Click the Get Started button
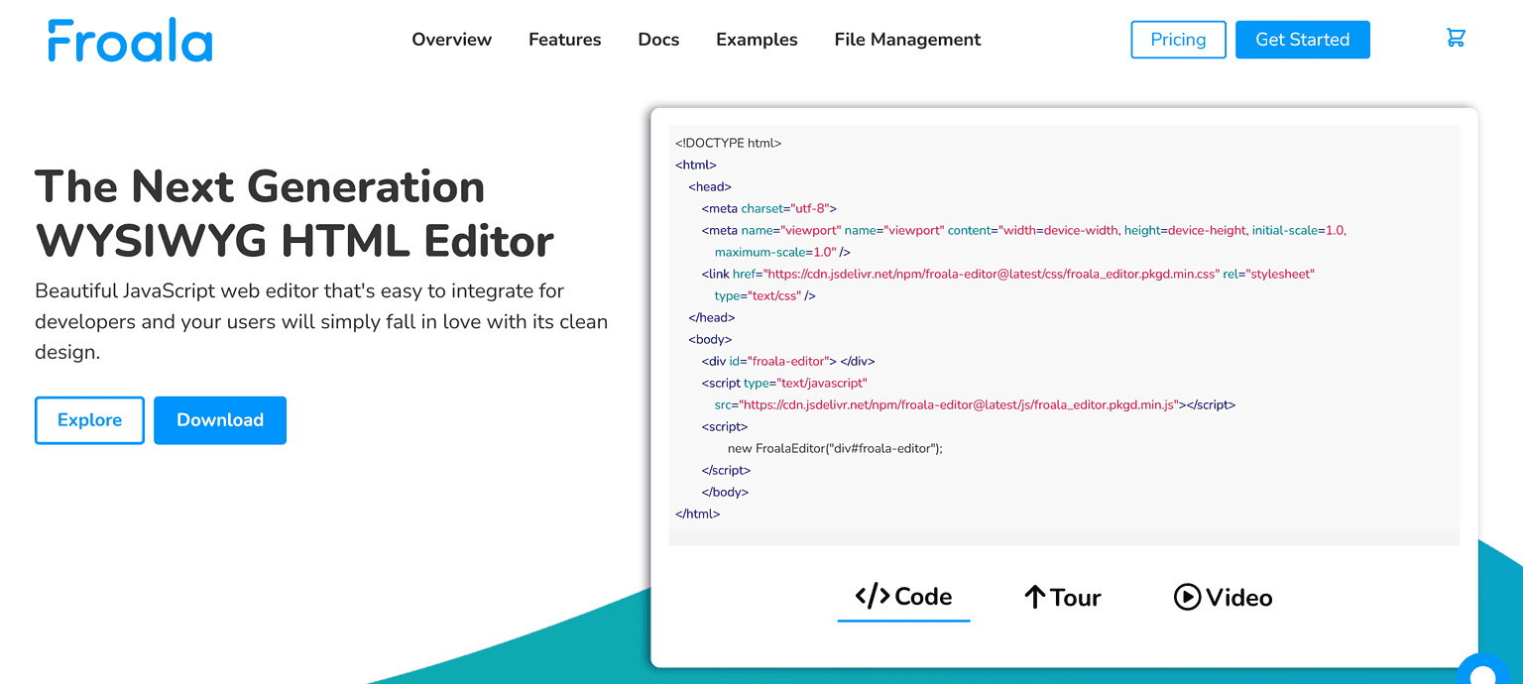This screenshot has width=1523, height=684. [x=1302, y=40]
